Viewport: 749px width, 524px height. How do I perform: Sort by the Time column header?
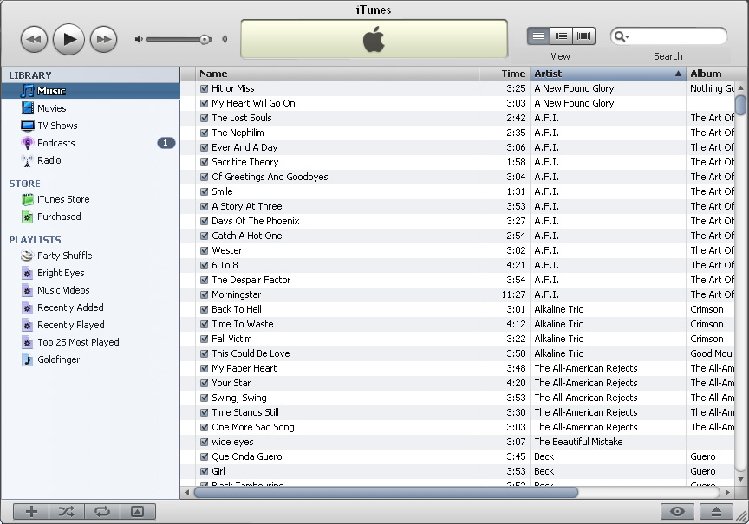[x=504, y=74]
